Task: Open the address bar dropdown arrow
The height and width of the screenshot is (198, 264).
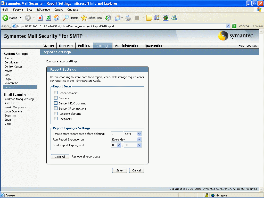Action: tap(228, 26)
